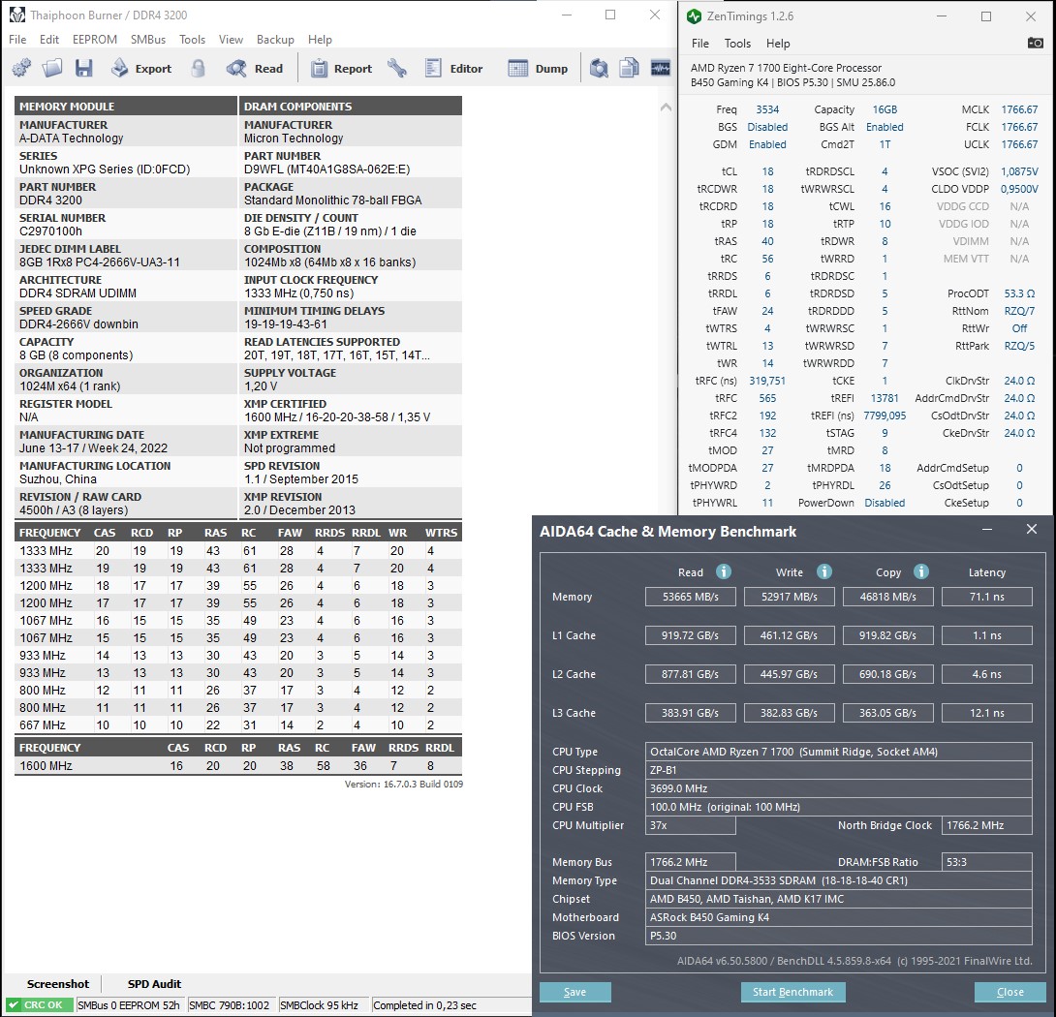This screenshot has height=1017, width=1056.
Task: Switch to the SPD Audit tab
Action: click(x=154, y=983)
